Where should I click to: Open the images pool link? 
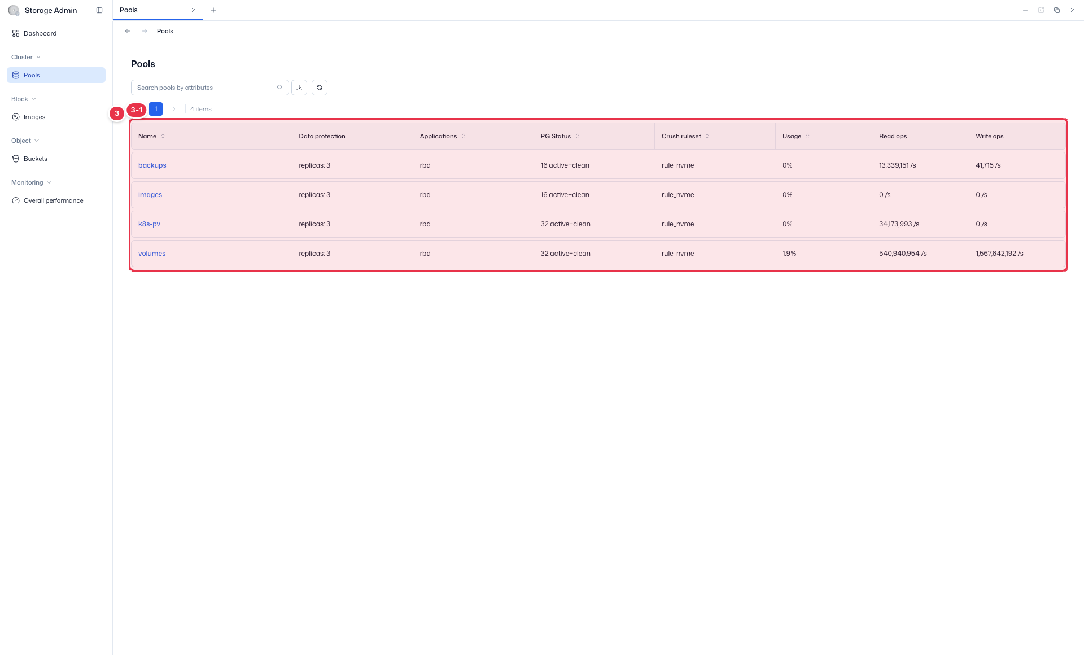(x=150, y=195)
